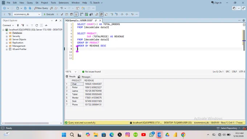Expand the Server Objects node
The width and height of the screenshot is (247, 139).
tap(7, 39)
